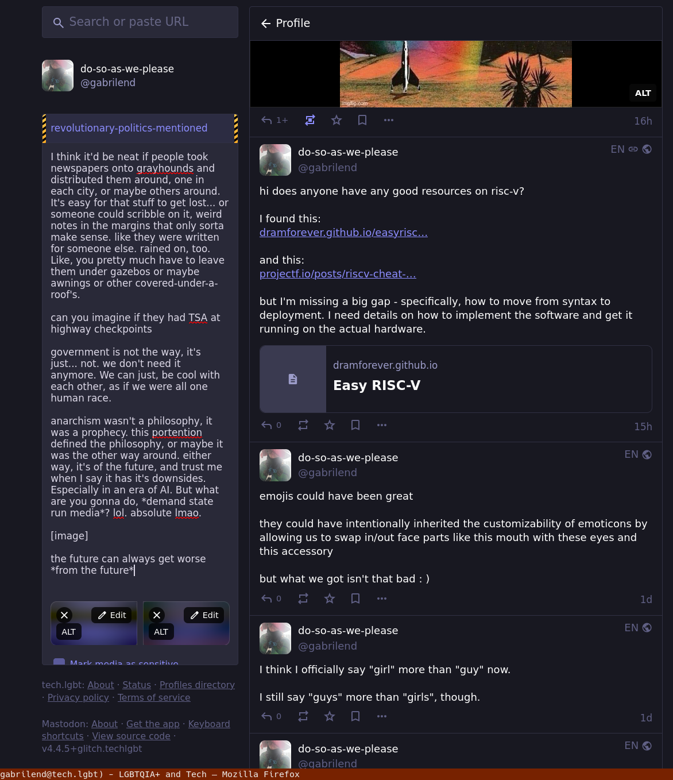This screenshot has width=673, height=780.
Task: Click the content warning field revolutionary-politics-mentioned
Action: point(140,128)
